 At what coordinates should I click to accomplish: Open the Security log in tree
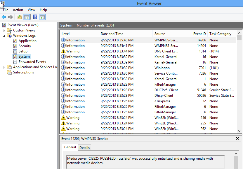(x=25, y=46)
